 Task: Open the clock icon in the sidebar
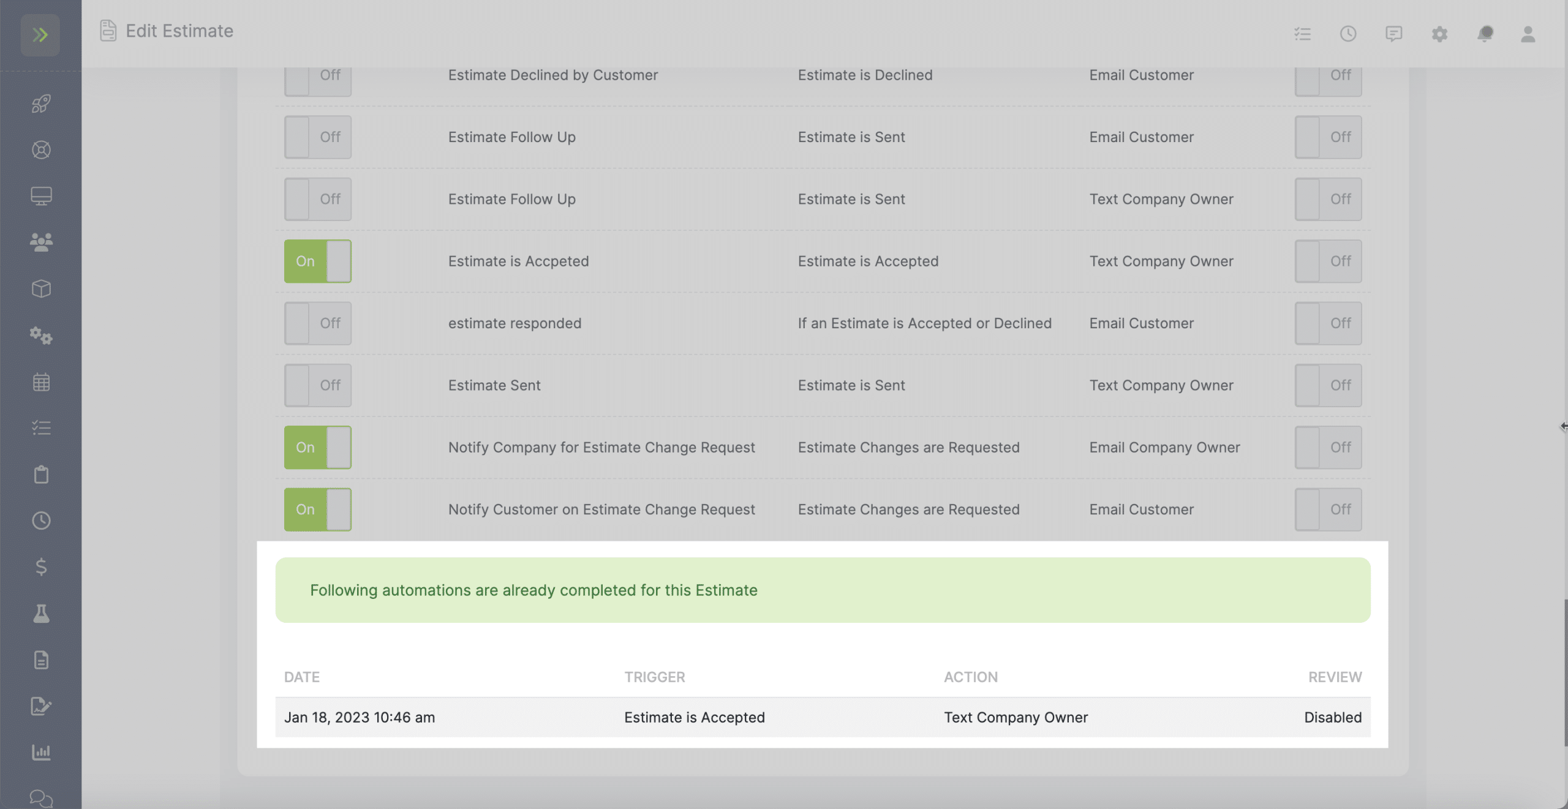(x=41, y=521)
